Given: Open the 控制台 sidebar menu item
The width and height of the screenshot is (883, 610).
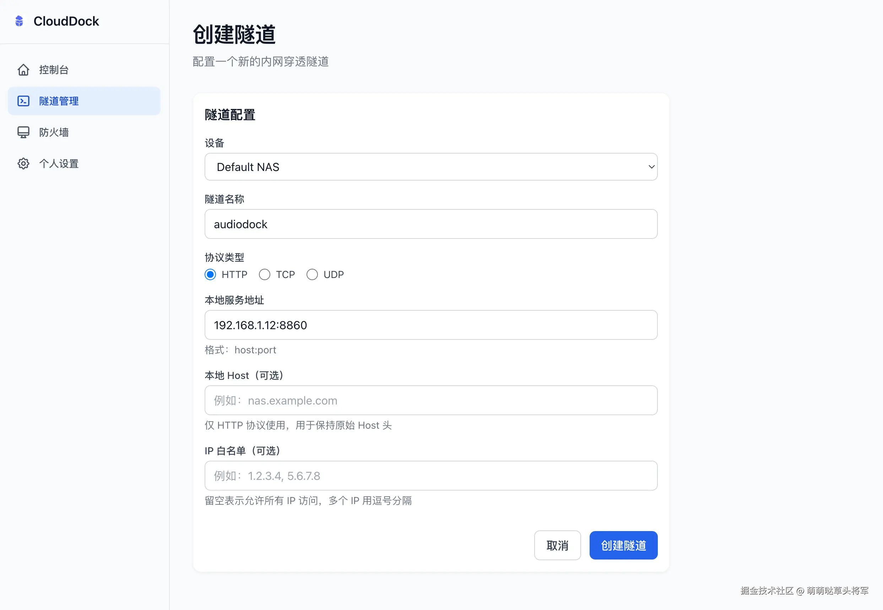Looking at the screenshot, I should pos(54,70).
